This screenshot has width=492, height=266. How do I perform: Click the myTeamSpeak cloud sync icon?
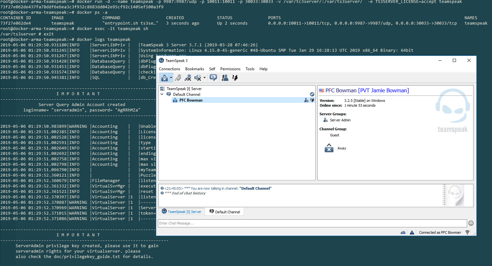pos(403,232)
